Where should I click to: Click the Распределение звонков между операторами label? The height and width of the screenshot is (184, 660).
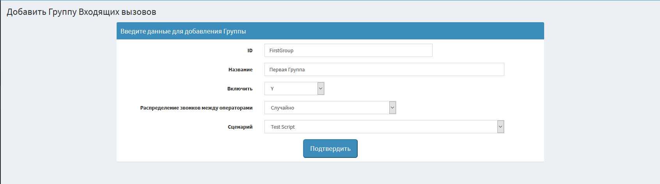[x=196, y=108]
